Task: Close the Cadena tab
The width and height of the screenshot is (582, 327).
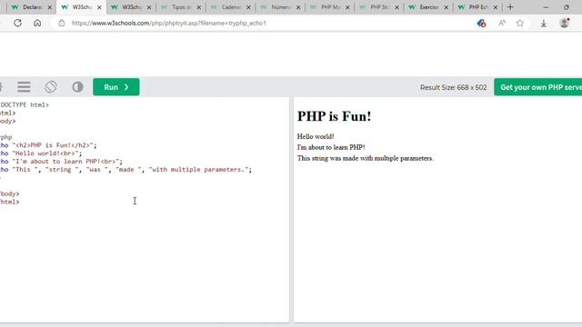Action: (x=248, y=7)
